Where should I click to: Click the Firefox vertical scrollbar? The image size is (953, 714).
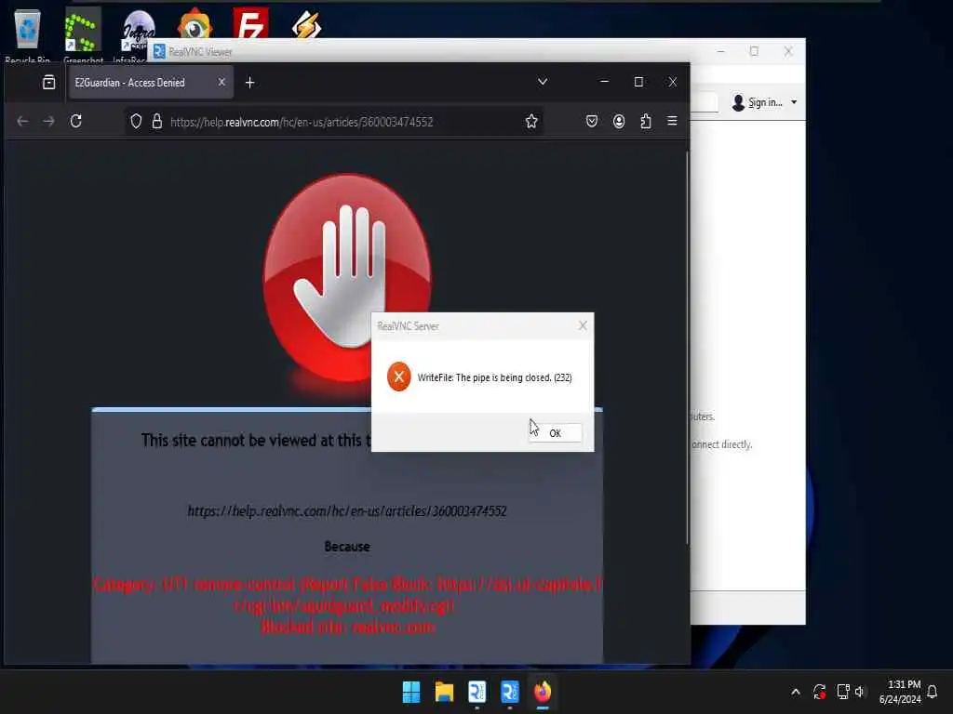click(687, 346)
